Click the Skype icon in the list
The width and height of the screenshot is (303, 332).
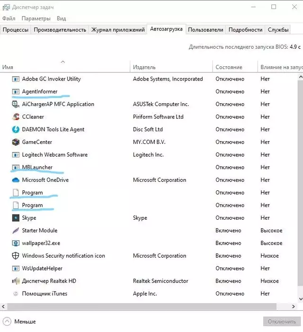pyautogui.click(x=16, y=218)
